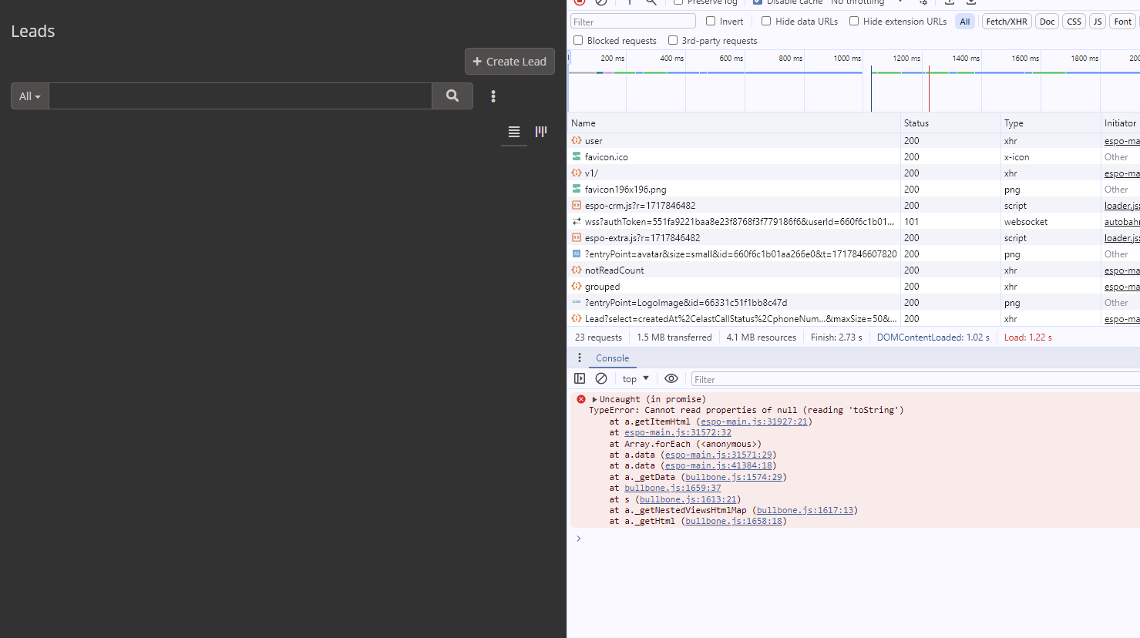Click the notReadCount xhr icon
This screenshot has width=1140, height=638.
[x=577, y=270]
